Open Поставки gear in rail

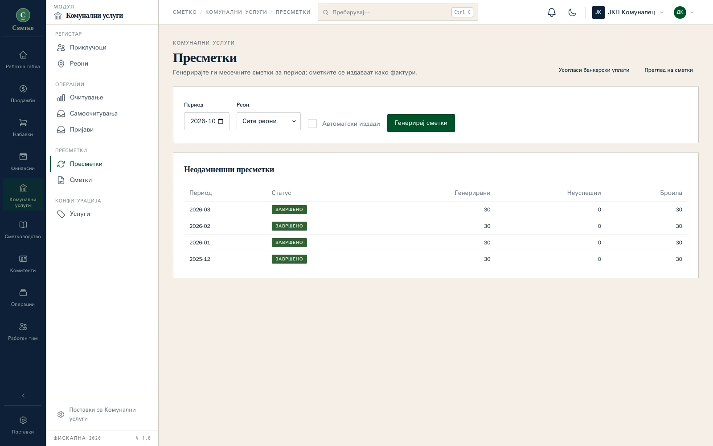click(23, 425)
